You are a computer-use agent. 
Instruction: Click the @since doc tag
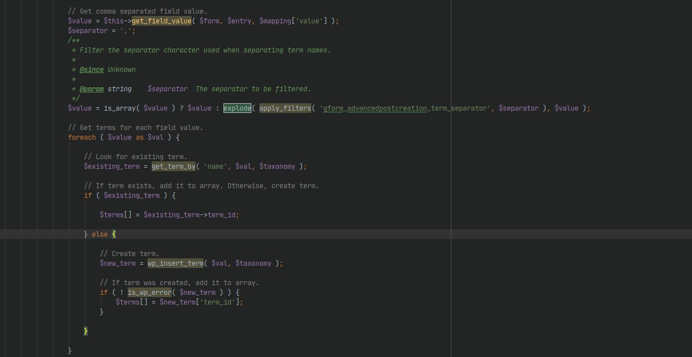point(91,70)
